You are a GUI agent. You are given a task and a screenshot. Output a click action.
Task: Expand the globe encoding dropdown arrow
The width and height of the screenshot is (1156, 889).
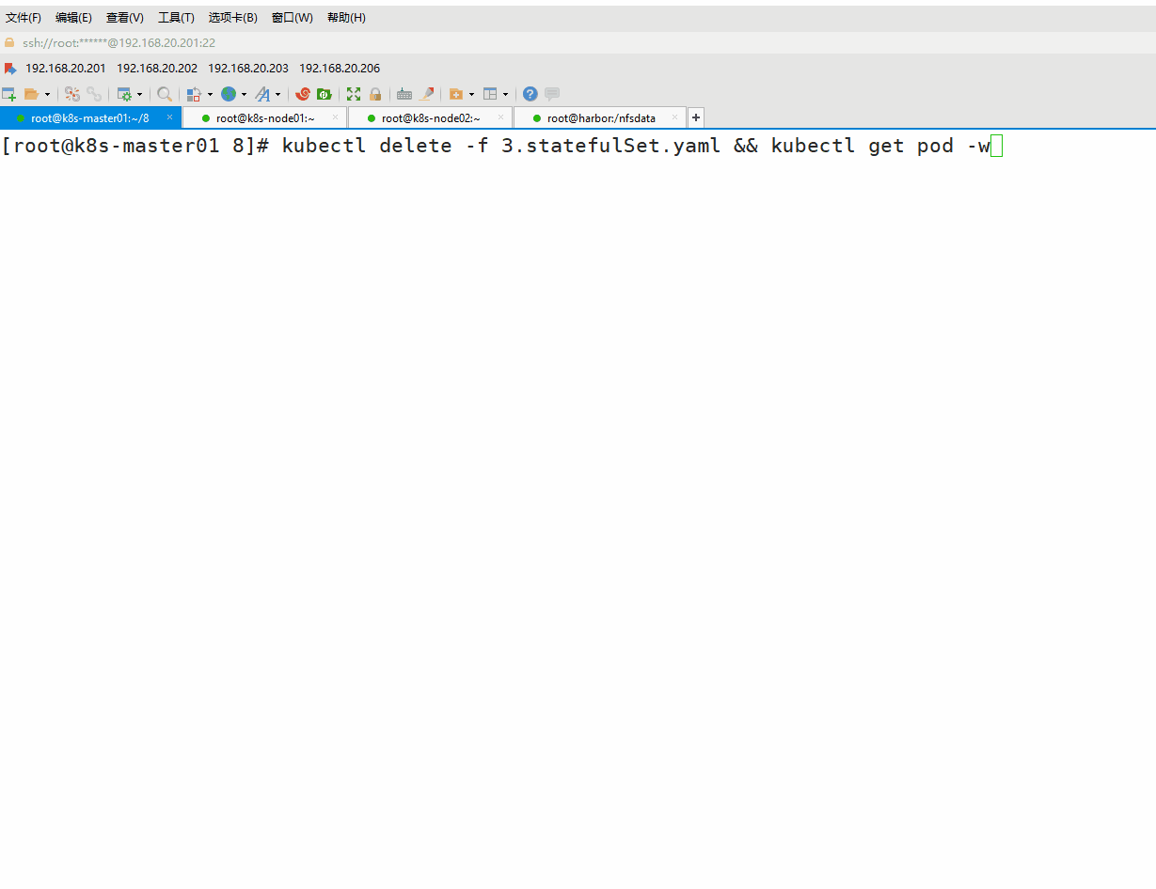coord(244,95)
